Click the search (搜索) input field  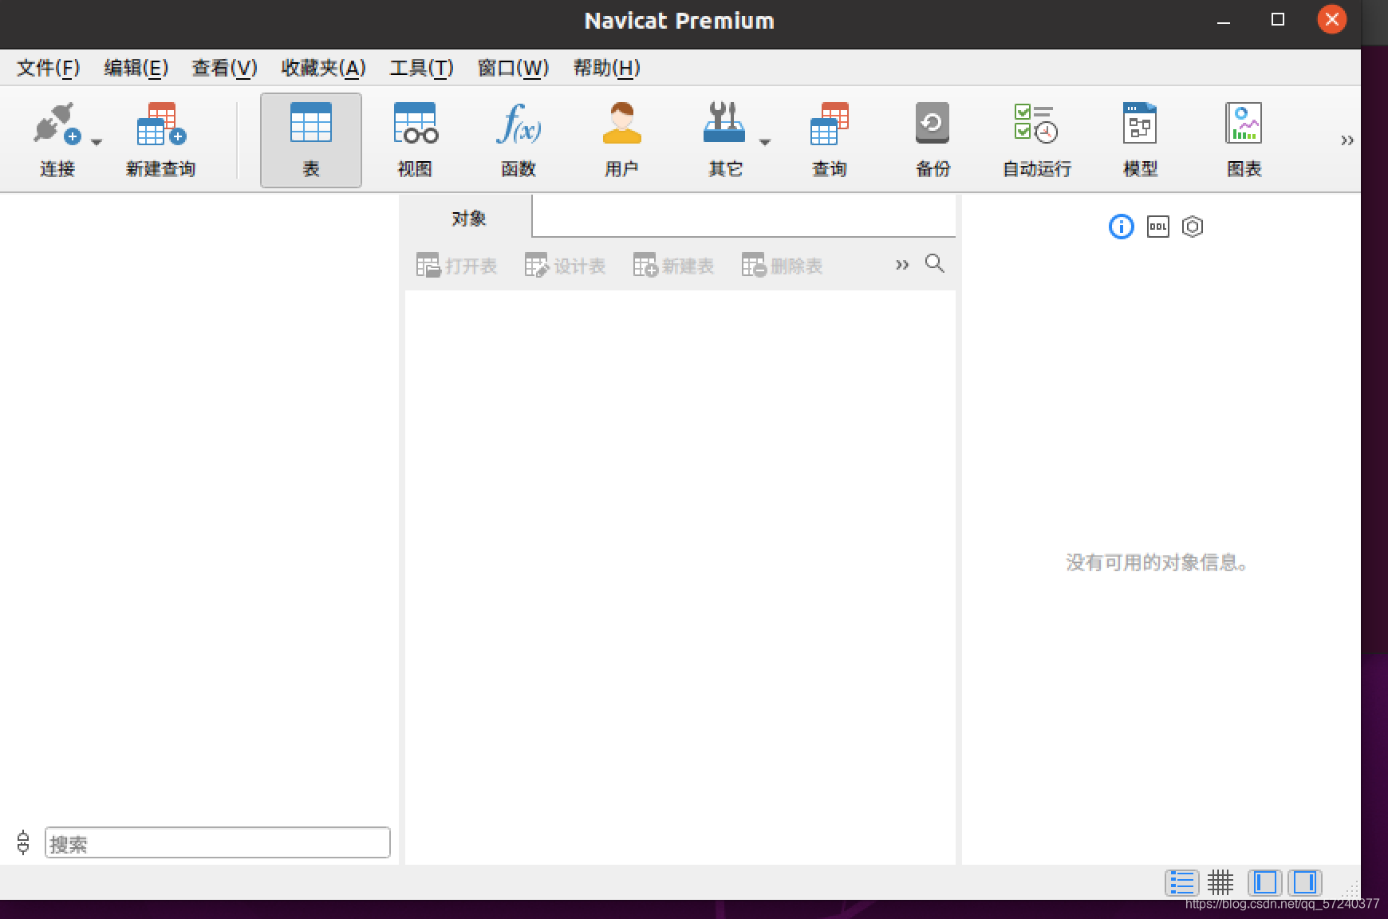pos(218,842)
